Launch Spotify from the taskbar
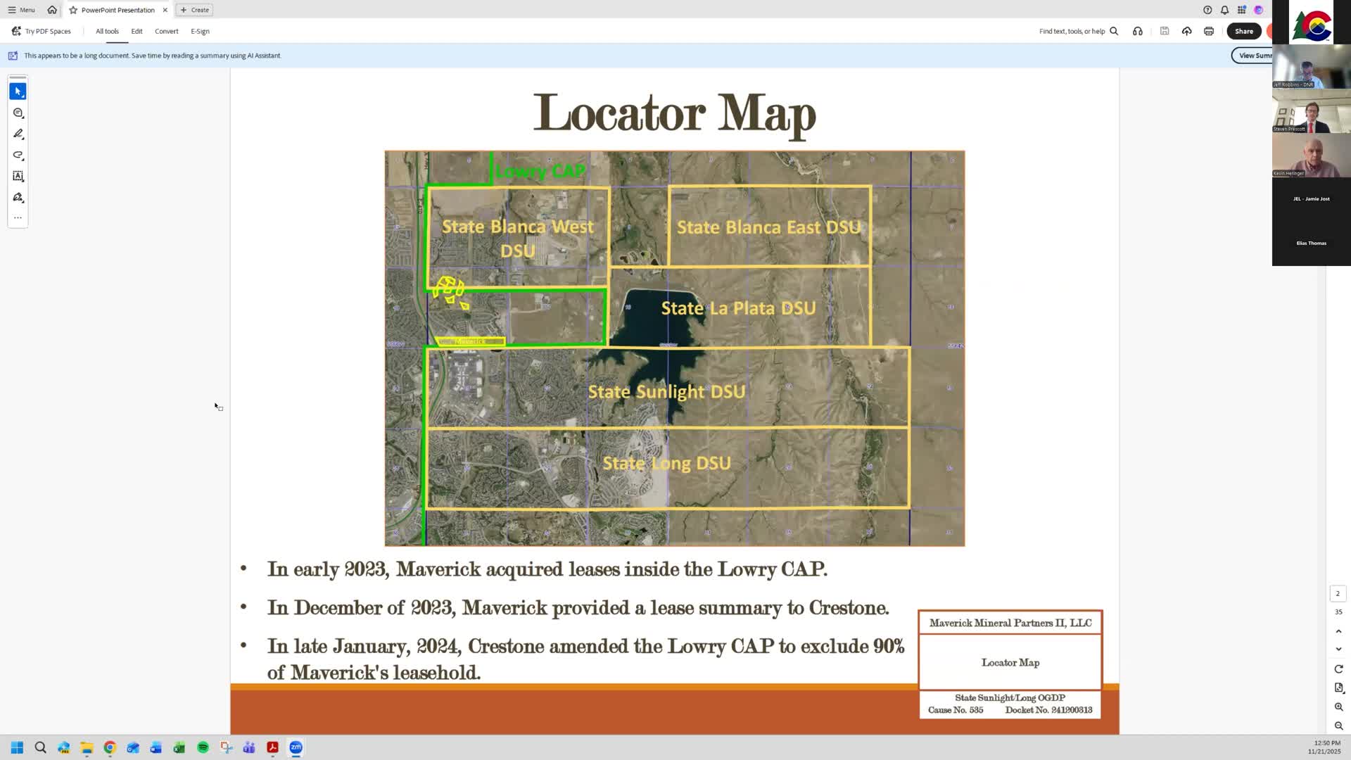The width and height of the screenshot is (1351, 760). [203, 747]
